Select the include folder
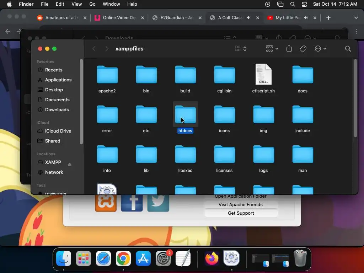The width and height of the screenshot is (364, 273). click(x=303, y=114)
